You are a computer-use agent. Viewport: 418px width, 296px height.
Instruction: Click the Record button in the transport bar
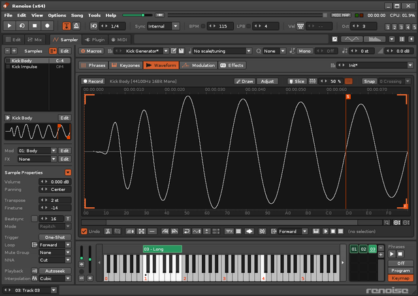pyautogui.click(x=48, y=26)
